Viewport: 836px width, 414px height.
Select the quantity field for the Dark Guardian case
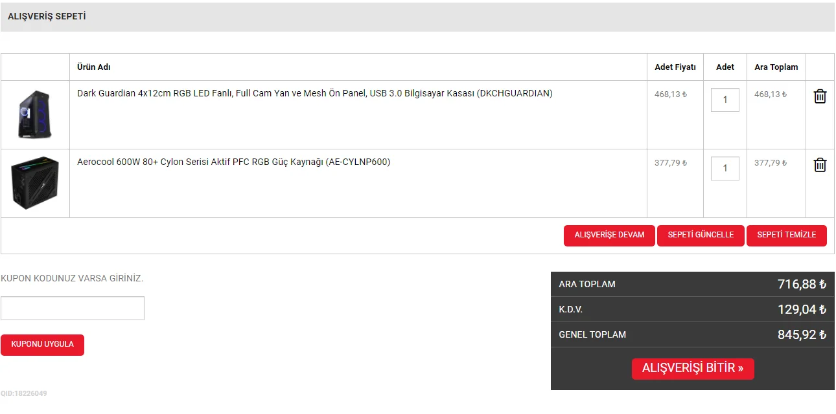pyautogui.click(x=725, y=100)
